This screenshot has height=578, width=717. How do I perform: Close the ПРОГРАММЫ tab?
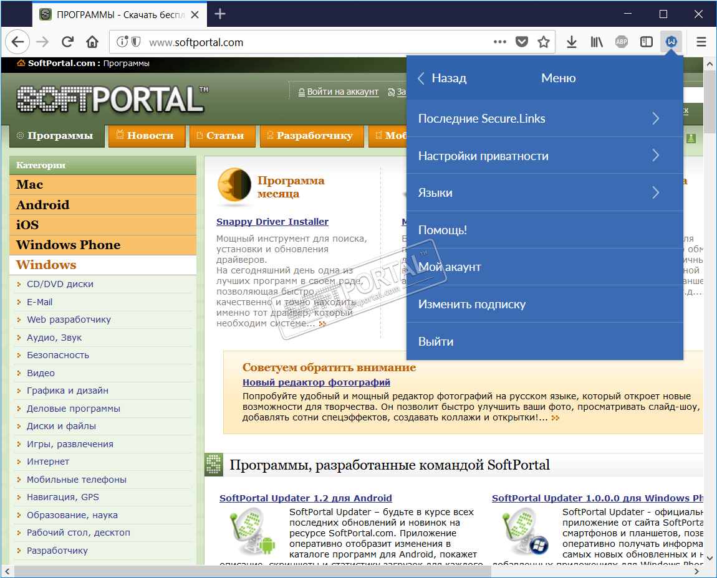(195, 14)
